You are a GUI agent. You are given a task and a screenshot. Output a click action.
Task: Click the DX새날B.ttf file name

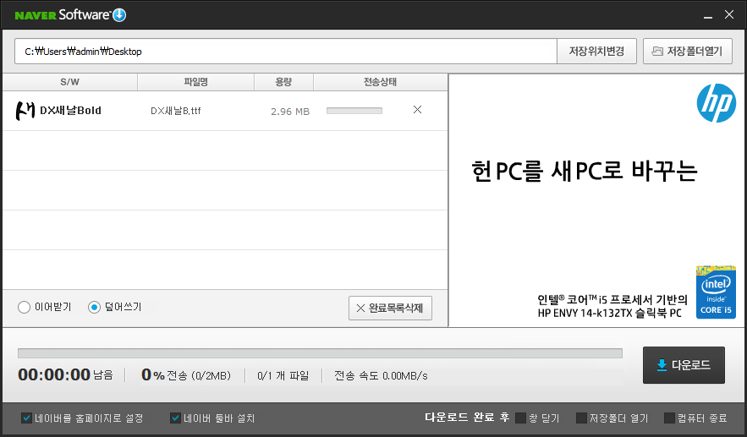[176, 111]
